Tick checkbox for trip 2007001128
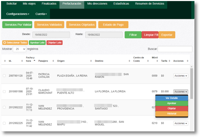200x137 pixels. tap(4, 75)
